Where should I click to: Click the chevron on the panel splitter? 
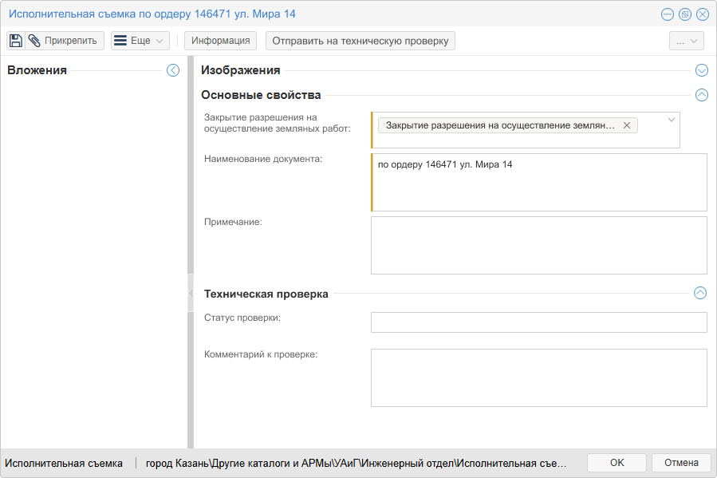[x=190, y=293]
